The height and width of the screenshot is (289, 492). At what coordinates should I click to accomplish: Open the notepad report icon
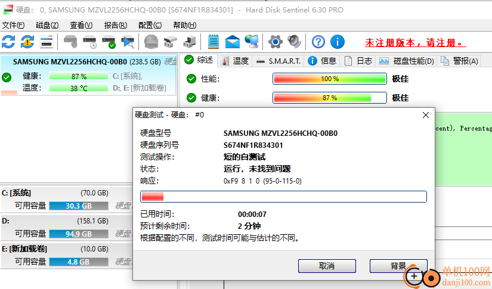tap(213, 42)
